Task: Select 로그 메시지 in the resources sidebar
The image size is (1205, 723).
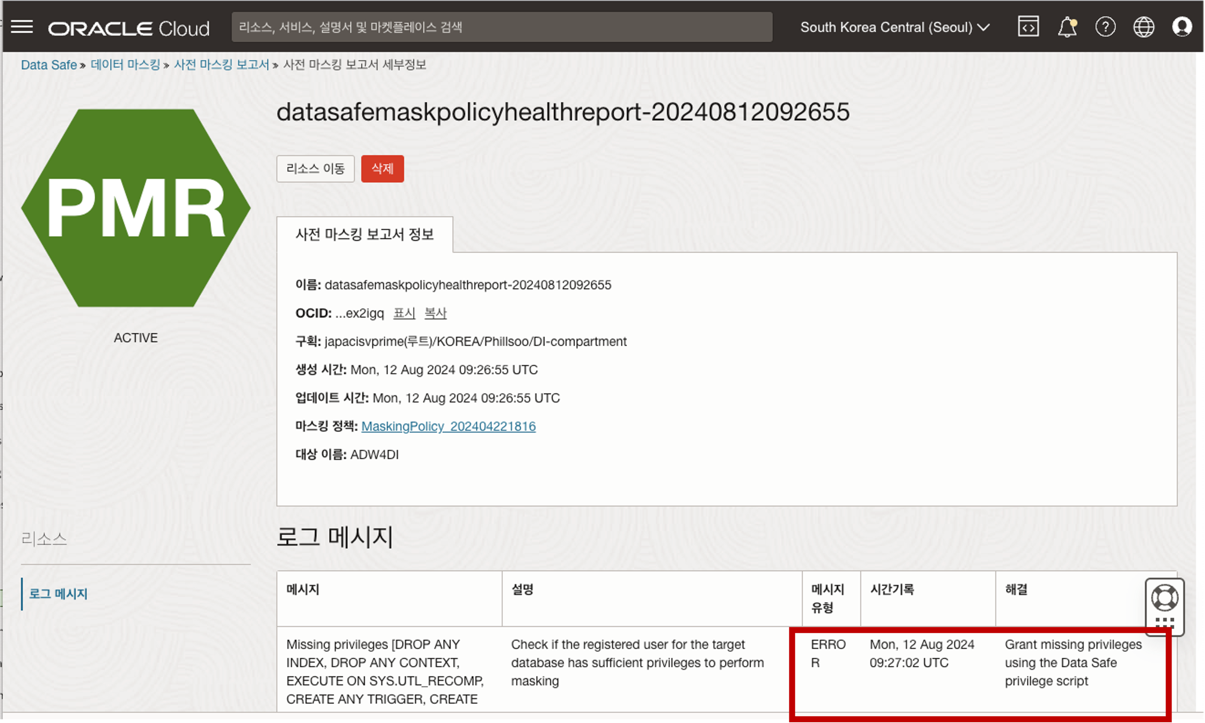Action: click(58, 594)
